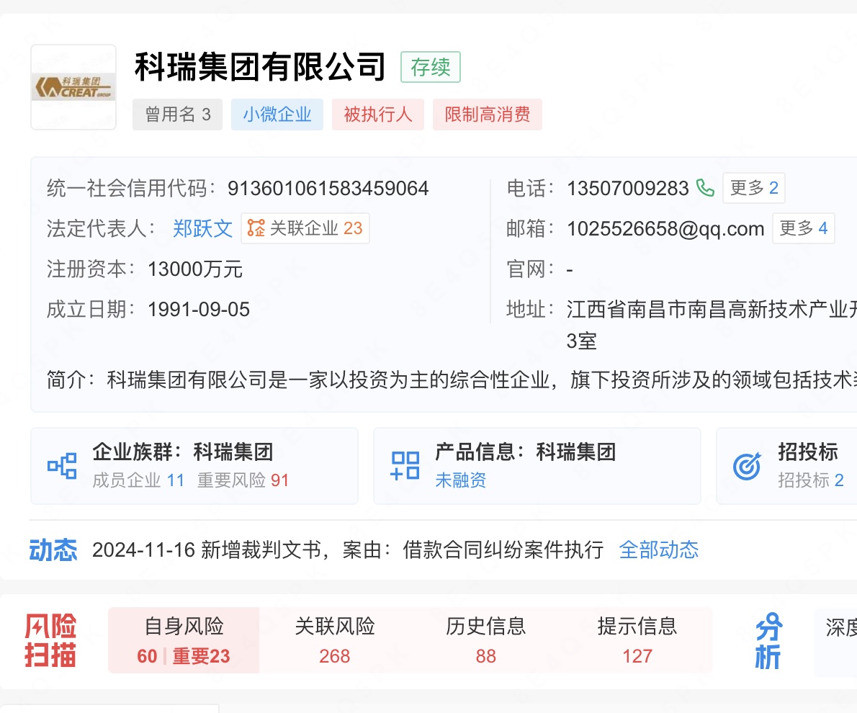
Task: Click the 存续 status badge
Action: pos(431,67)
